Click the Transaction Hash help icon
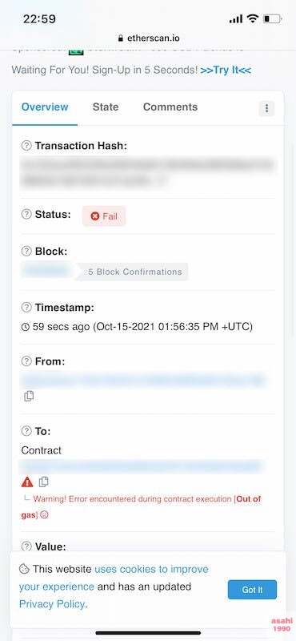This screenshot has width=296, height=641. coord(26,146)
